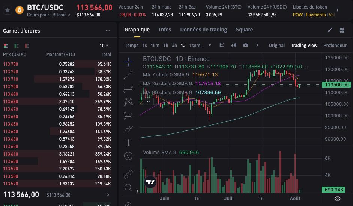Add BTC/USDC to favorites with star icon
Viewport: 353px width, 206px height.
click(x=8, y=10)
